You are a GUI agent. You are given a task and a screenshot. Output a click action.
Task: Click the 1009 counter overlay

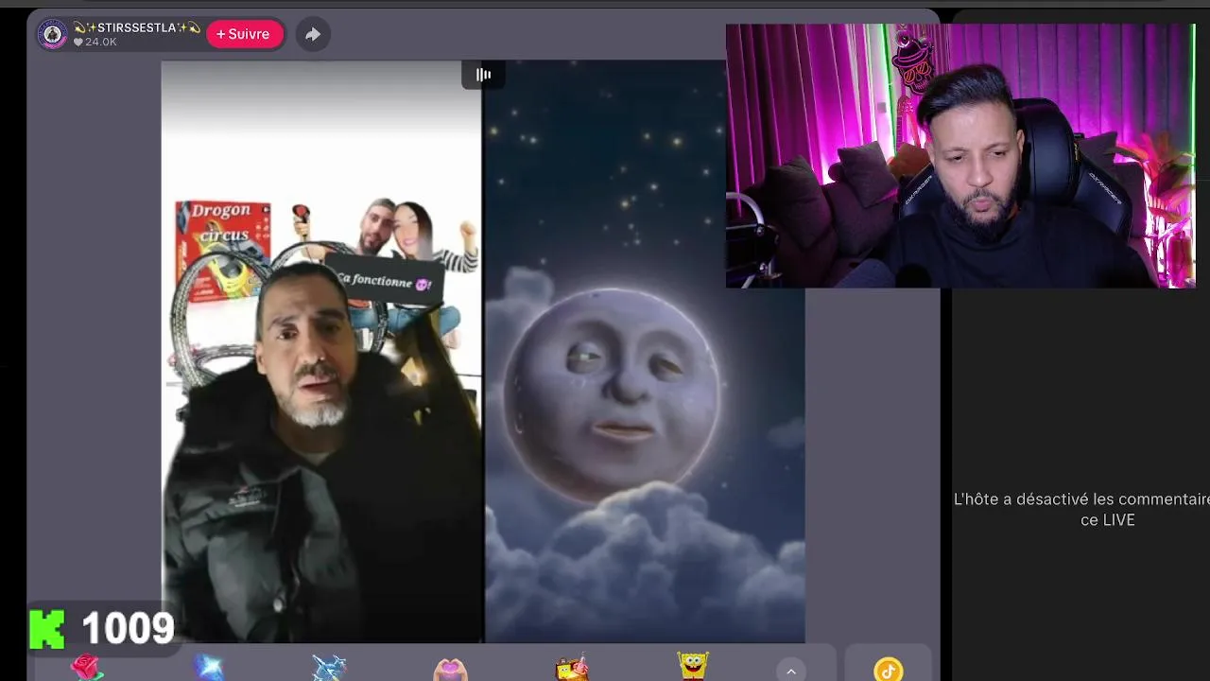click(x=102, y=629)
